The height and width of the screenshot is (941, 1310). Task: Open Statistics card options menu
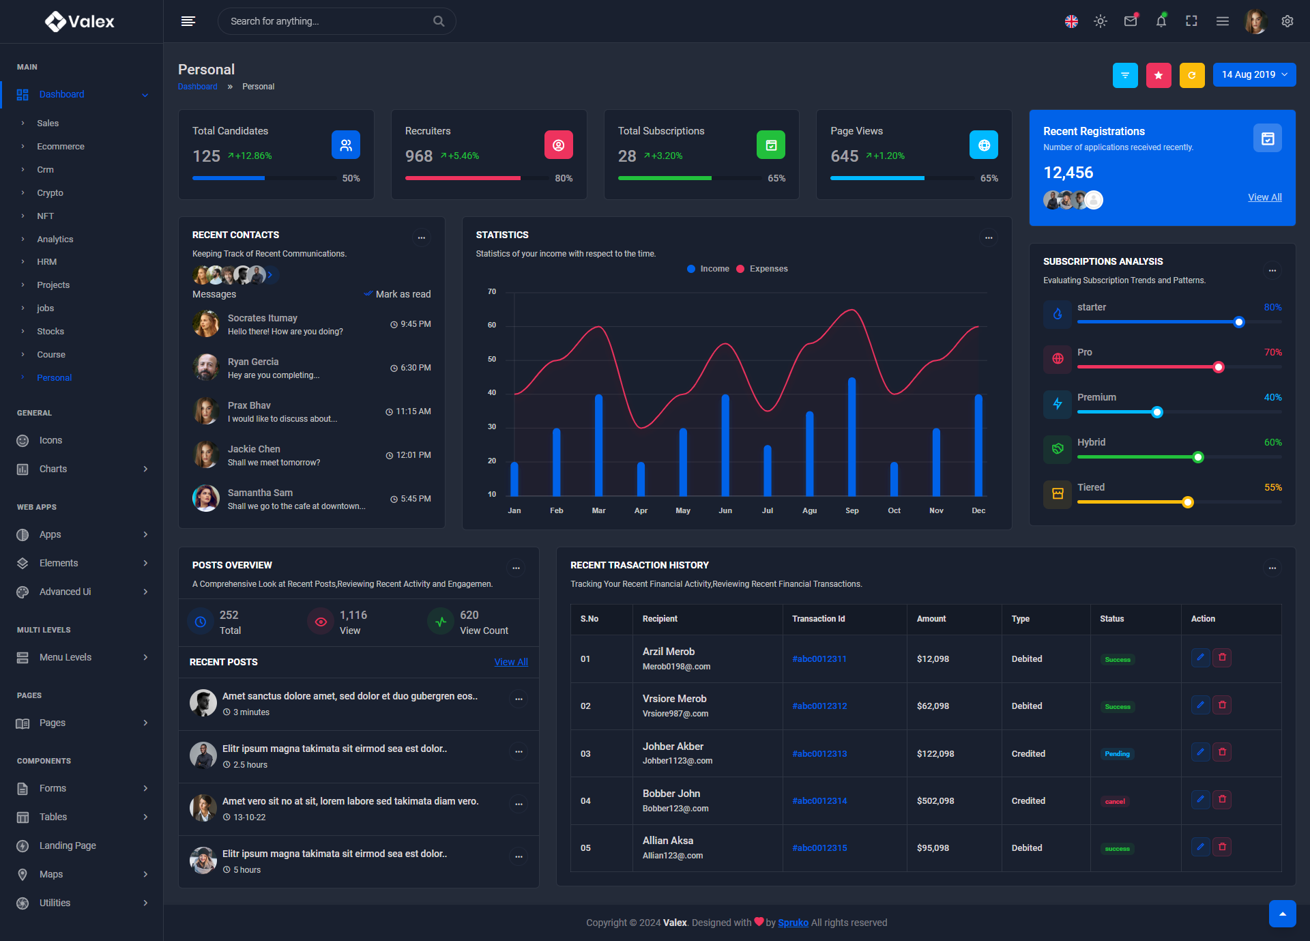click(989, 237)
